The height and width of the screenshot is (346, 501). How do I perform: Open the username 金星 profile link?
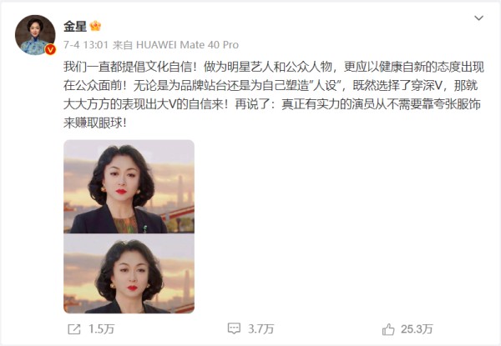coord(75,26)
